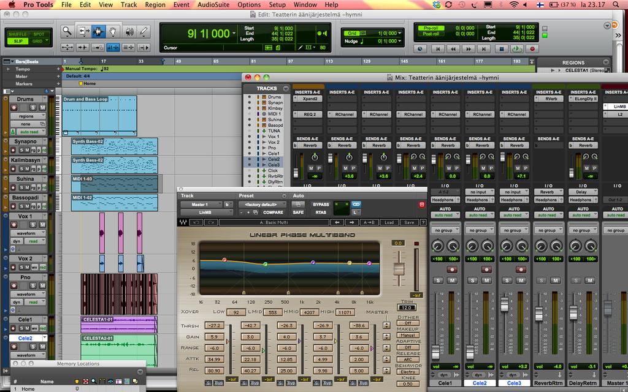
Task: Toggle BYPASS on the LinMB plugin
Action: point(321,205)
